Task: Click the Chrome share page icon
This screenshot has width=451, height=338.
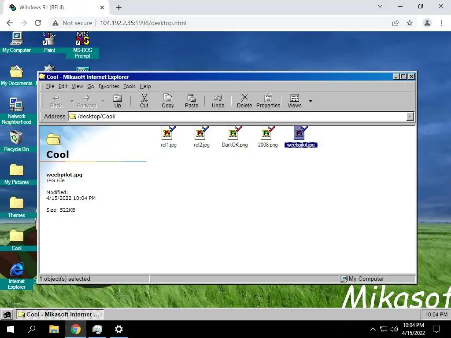Action: coord(396,23)
